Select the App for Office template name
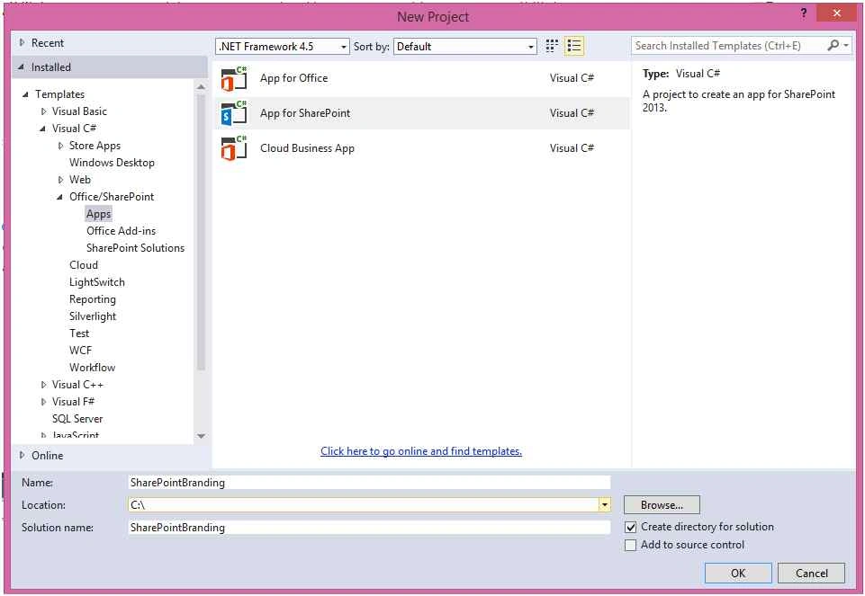The width and height of the screenshot is (865, 596). pos(294,78)
